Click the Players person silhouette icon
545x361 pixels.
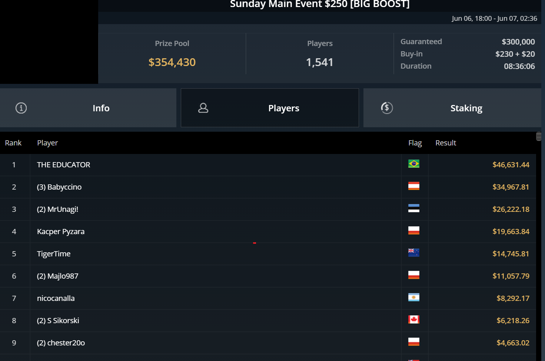[203, 108]
